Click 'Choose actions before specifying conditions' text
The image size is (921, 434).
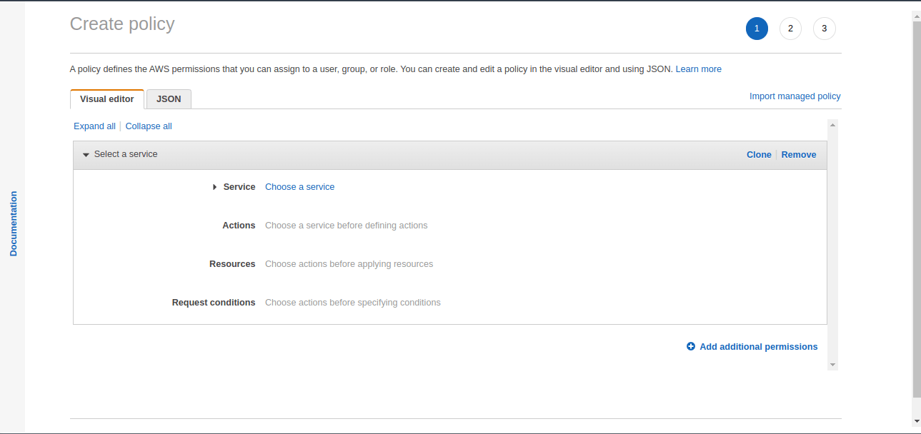pyautogui.click(x=353, y=303)
